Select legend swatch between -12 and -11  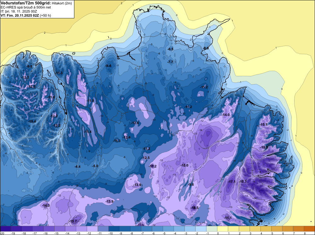92,229
